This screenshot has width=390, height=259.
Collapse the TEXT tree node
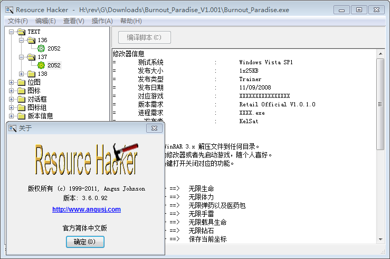[12, 32]
